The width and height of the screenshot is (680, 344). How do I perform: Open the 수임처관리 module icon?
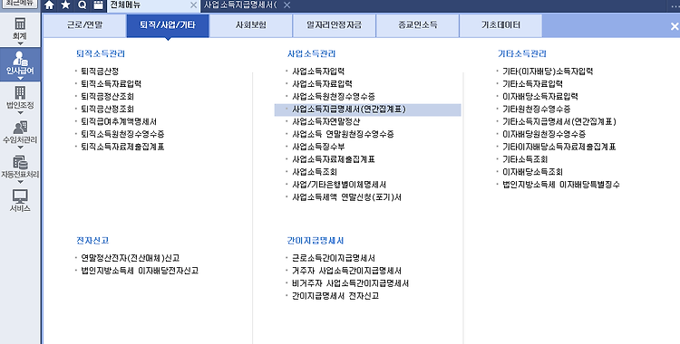pos(20,128)
